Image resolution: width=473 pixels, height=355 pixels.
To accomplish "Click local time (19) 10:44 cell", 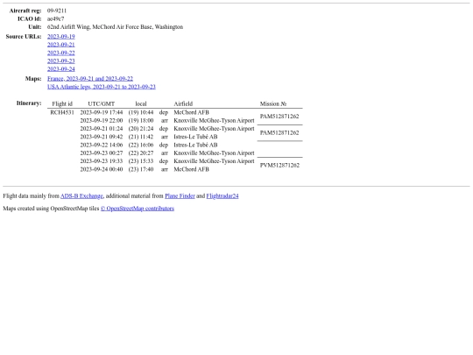I will (x=141, y=112).
